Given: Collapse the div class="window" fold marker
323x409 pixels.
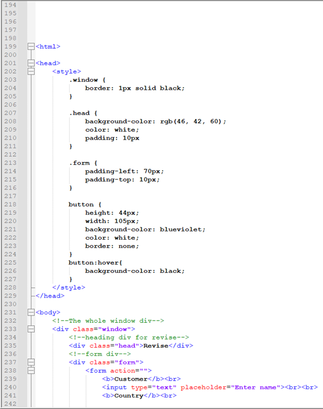Looking at the screenshot, I should [x=31, y=329].
